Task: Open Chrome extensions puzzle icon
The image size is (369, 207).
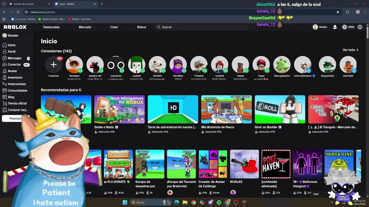Action: 347,12
